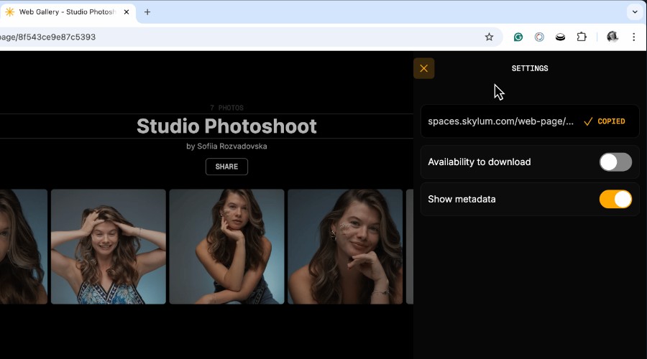Turn off the Show metadata toggle
This screenshot has height=359, width=647.
point(615,199)
